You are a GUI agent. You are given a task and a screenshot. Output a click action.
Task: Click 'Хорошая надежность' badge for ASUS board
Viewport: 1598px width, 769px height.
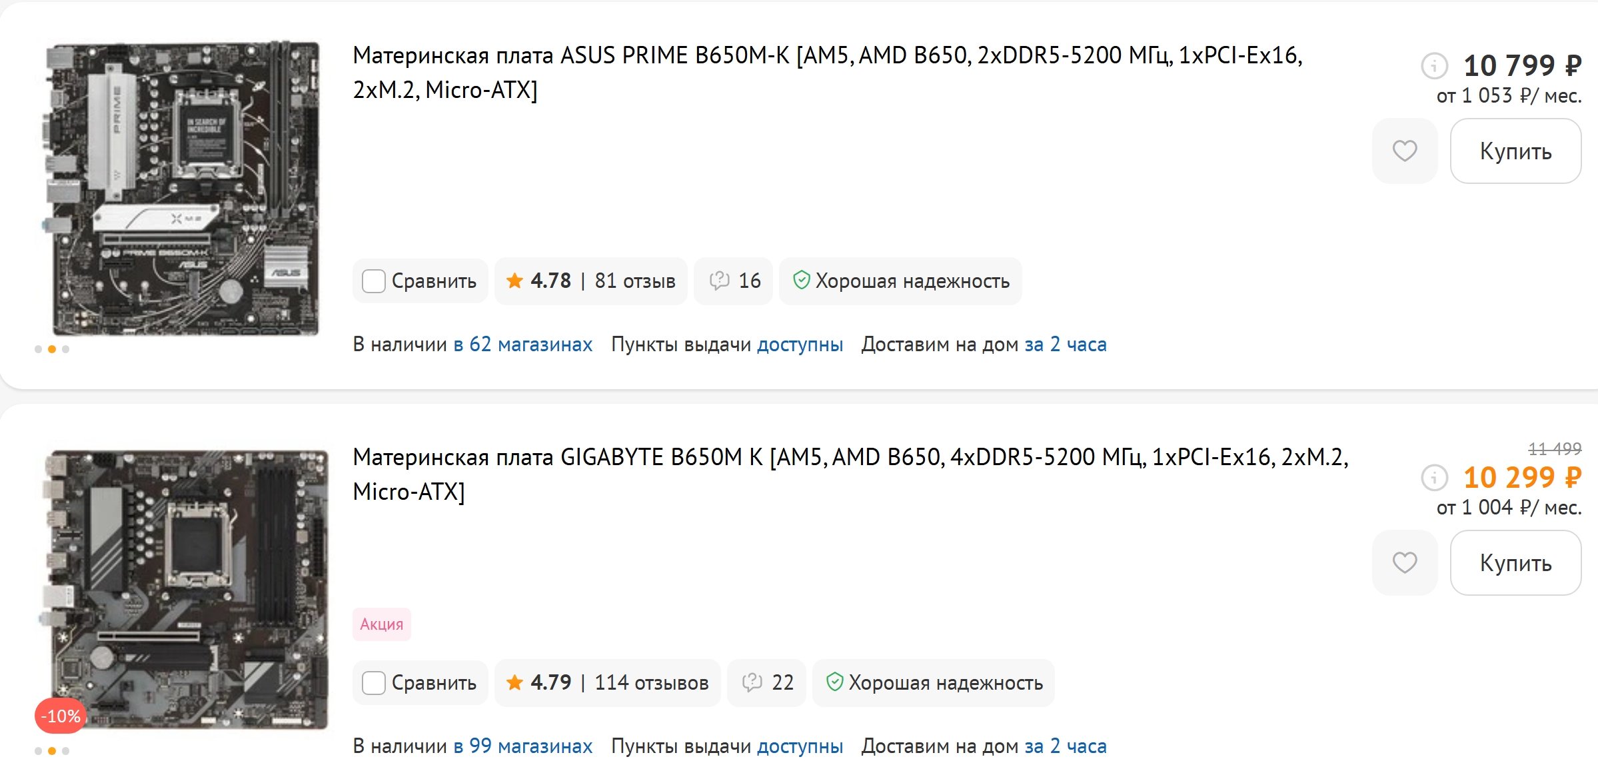[900, 281]
